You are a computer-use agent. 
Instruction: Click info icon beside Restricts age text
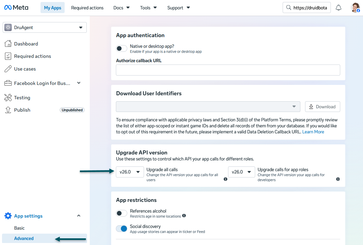(x=184, y=216)
